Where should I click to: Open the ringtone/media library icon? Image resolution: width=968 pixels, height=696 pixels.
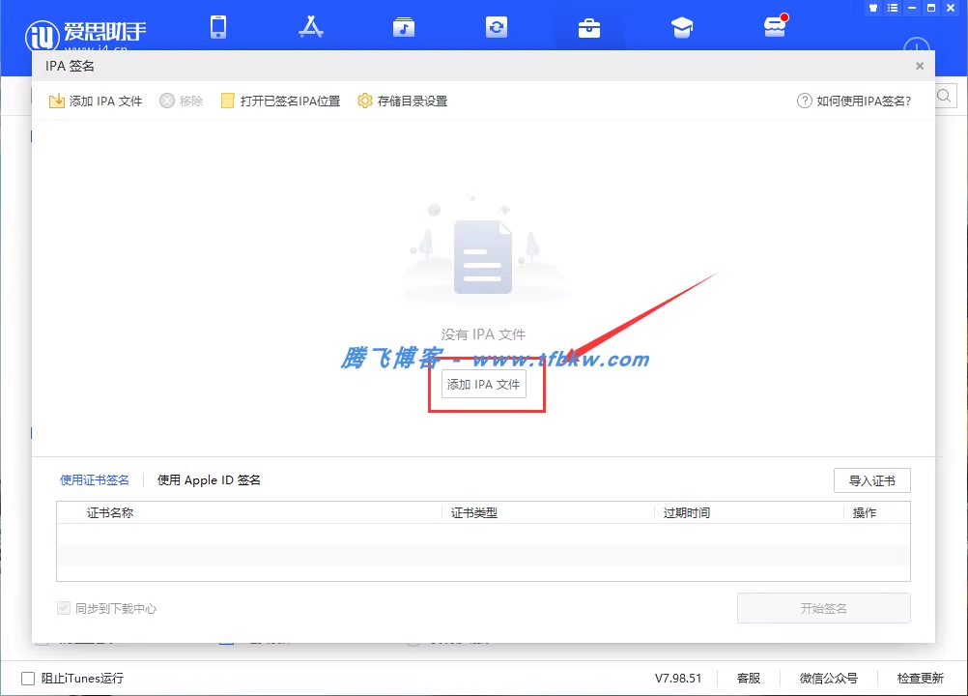point(404,27)
